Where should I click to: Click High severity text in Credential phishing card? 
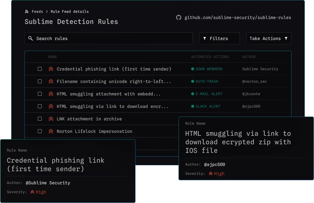coord(41,192)
